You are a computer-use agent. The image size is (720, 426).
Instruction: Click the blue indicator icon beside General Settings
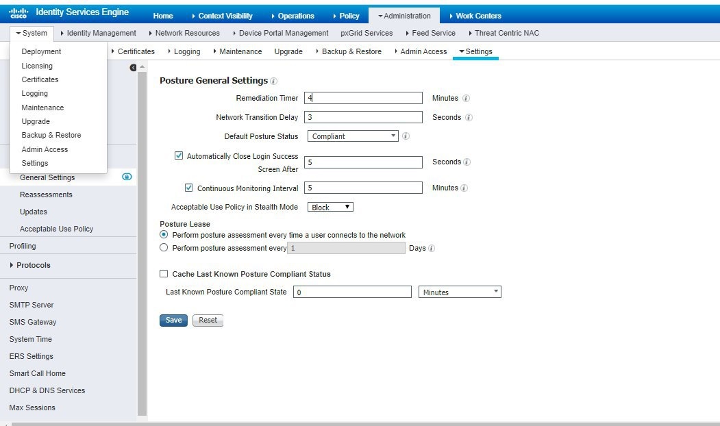(126, 177)
